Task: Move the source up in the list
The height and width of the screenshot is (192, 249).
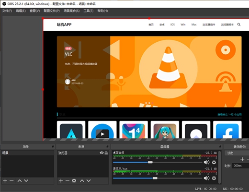Action: tap(82, 181)
